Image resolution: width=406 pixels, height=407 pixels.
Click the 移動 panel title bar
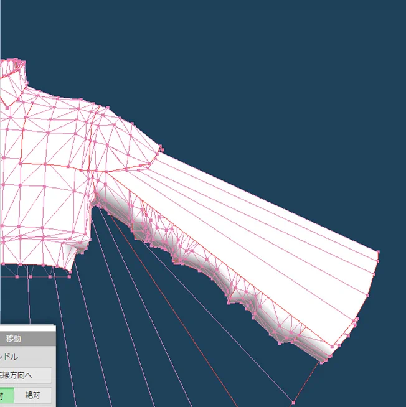coord(27,339)
